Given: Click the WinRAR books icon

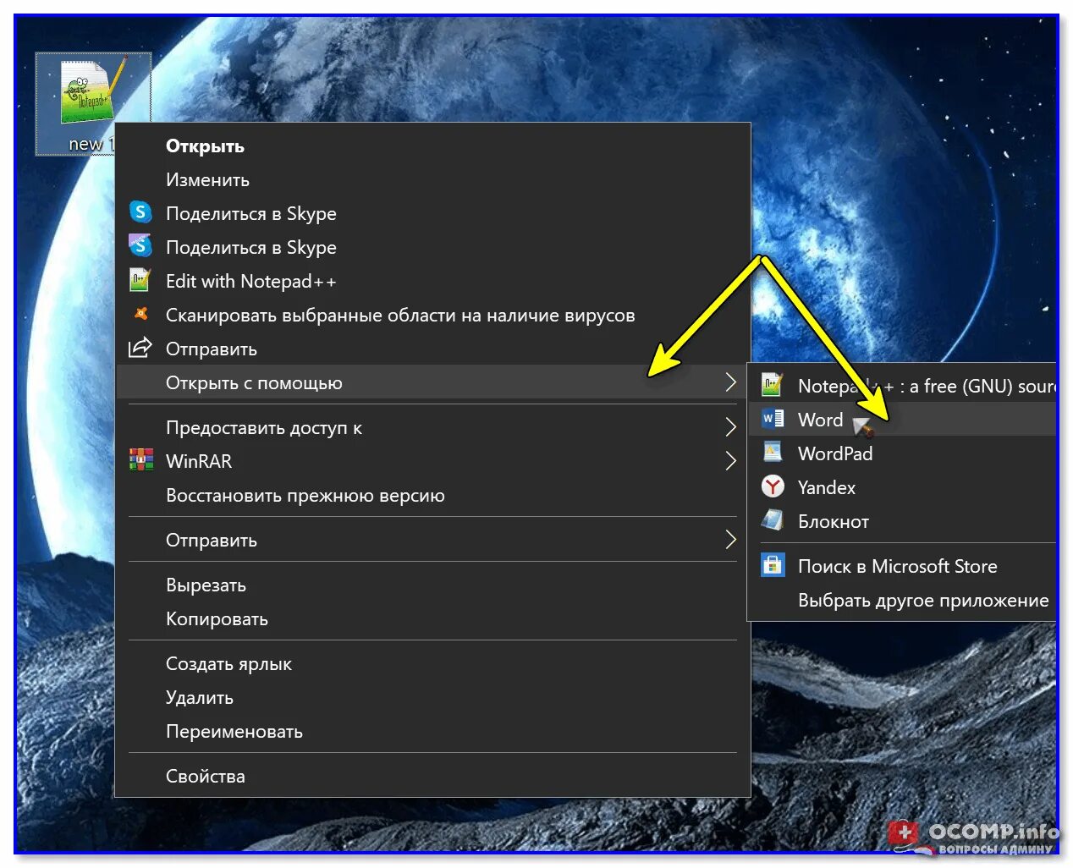Looking at the screenshot, I should click(140, 460).
